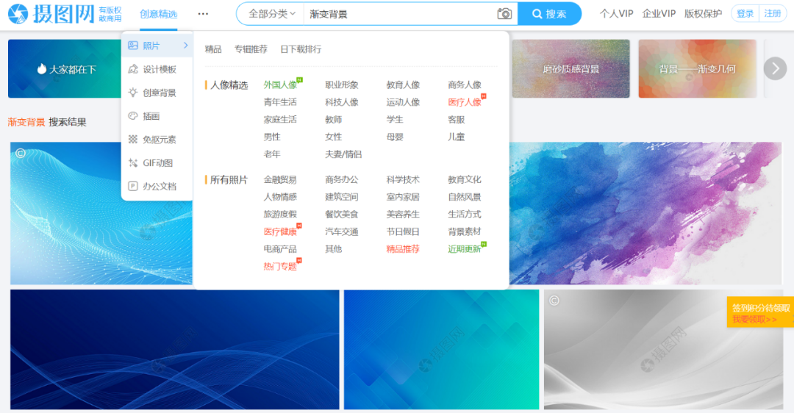The height and width of the screenshot is (413, 794).
Task: Open the 版权保护 link
Action: coord(703,14)
